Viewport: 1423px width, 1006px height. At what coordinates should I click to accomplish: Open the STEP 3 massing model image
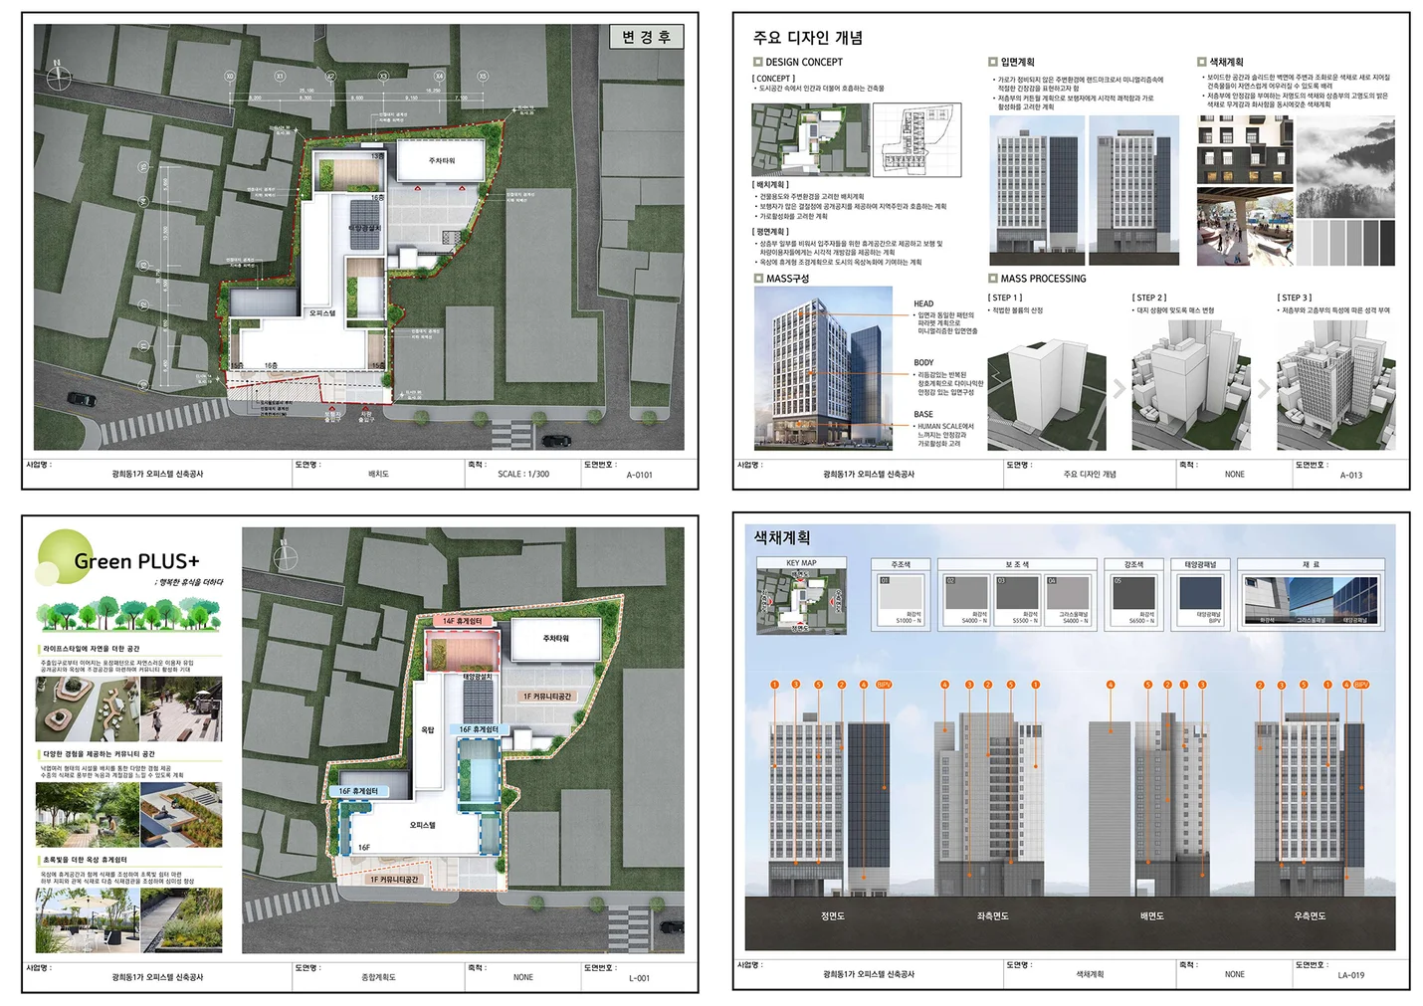(1336, 384)
